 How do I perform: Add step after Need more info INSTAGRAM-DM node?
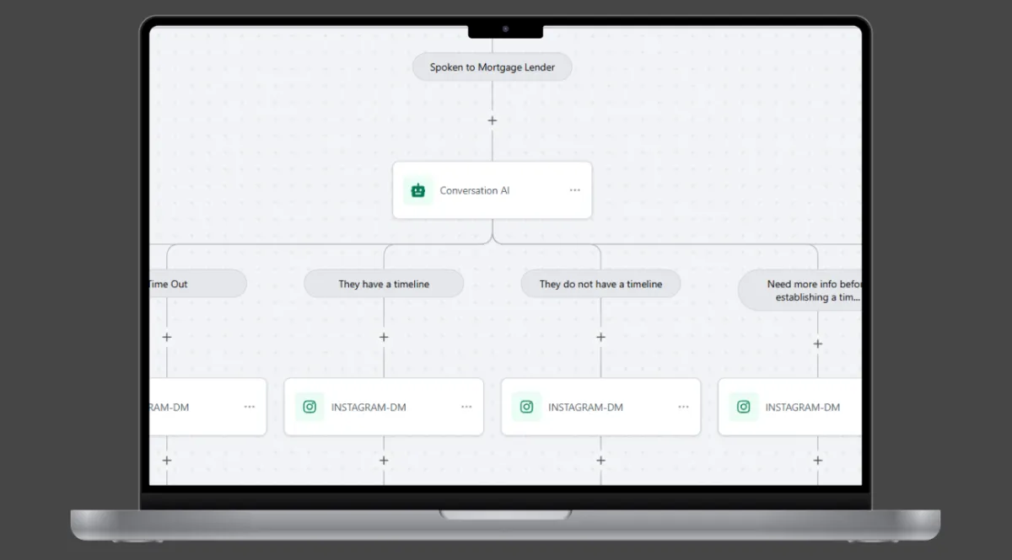click(x=817, y=461)
